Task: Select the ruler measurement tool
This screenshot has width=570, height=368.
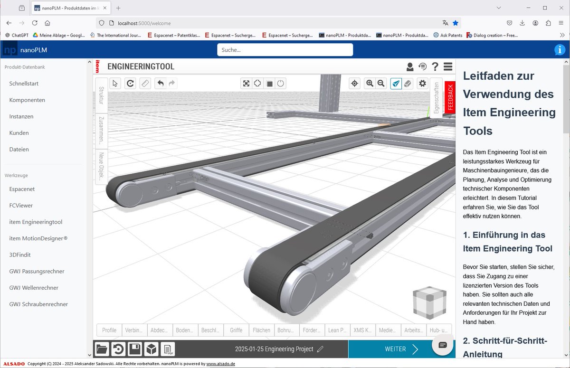Action: [145, 84]
